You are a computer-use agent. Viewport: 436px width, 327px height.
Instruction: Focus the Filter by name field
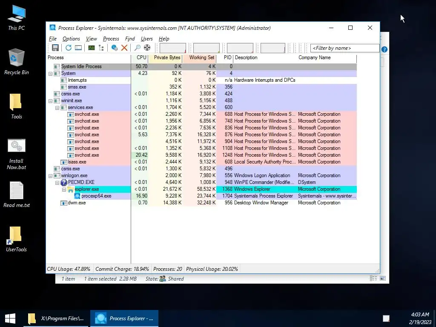(345, 48)
